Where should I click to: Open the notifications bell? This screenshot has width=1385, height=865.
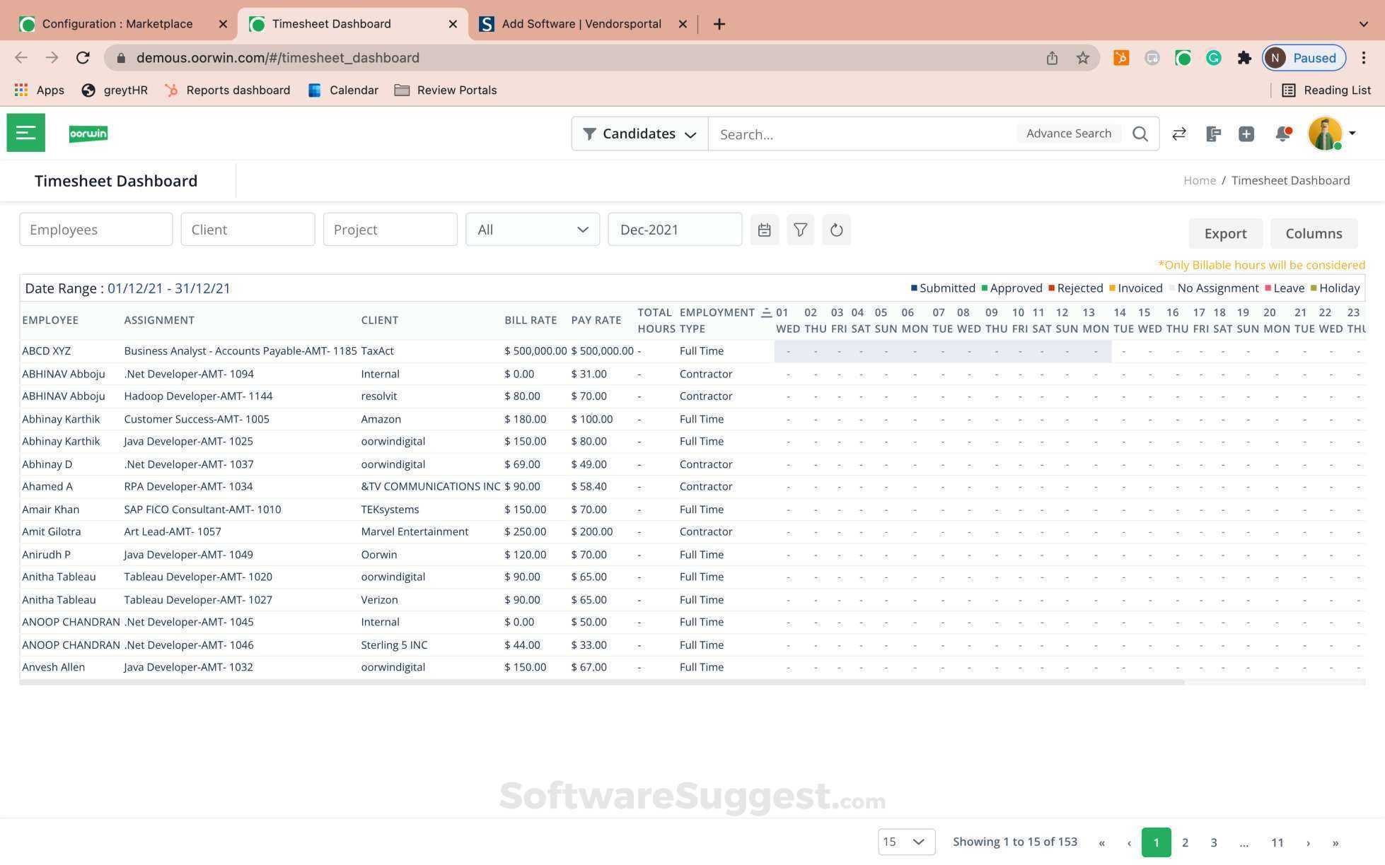coord(1282,134)
